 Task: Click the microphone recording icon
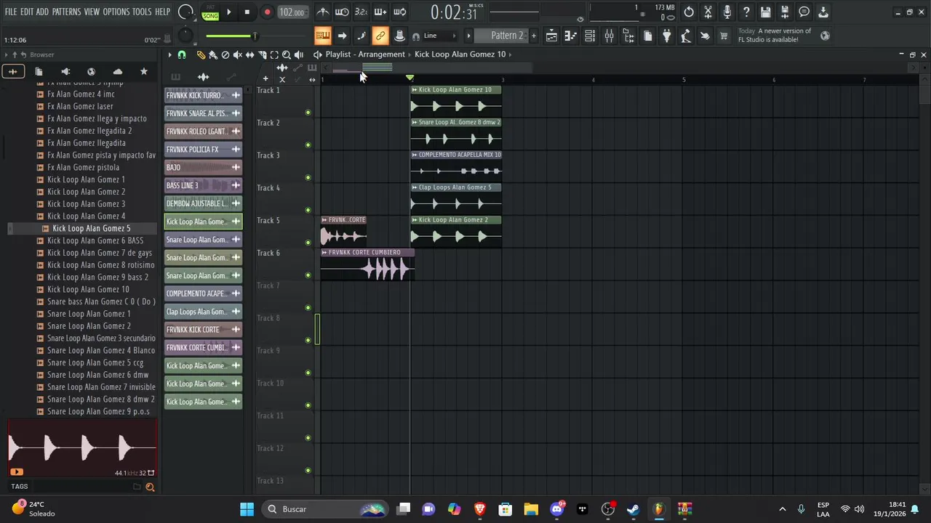tap(727, 12)
